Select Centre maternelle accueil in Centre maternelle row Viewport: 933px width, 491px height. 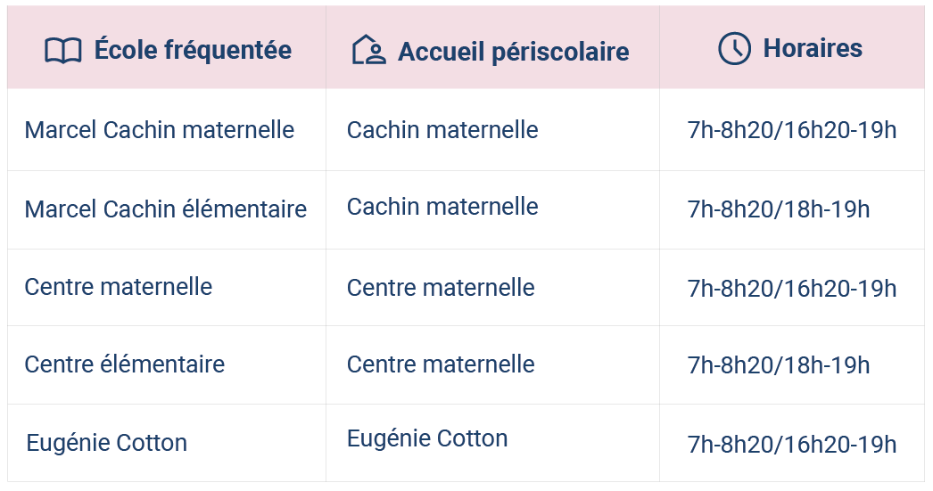point(441,287)
